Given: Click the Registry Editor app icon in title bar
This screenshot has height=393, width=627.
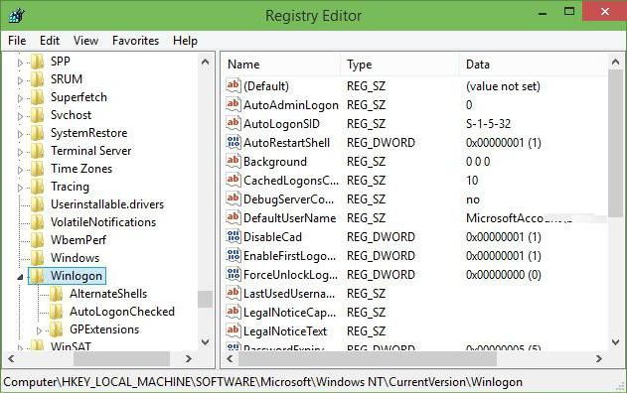Looking at the screenshot, I should pyautogui.click(x=16, y=16).
